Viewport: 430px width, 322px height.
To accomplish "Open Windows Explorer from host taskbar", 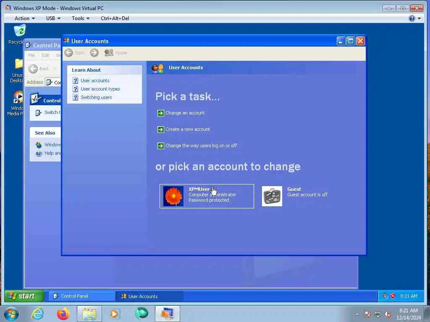I will 89,314.
